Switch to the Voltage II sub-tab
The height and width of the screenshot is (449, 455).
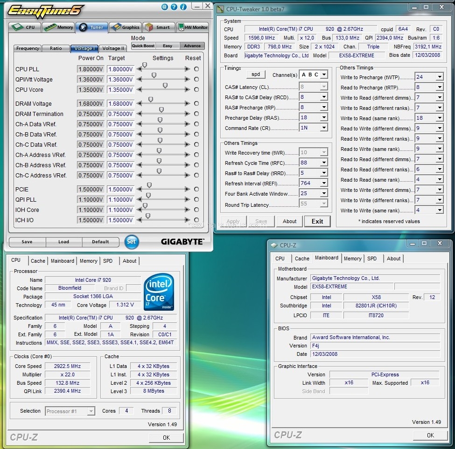pyautogui.click(x=113, y=48)
